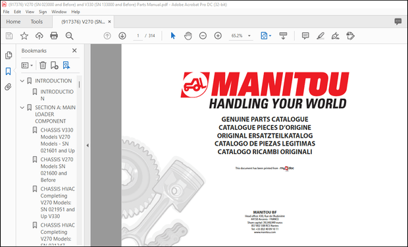408x247 pixels.
Task: Open the Attachments paperclip panel
Action: tap(9, 87)
